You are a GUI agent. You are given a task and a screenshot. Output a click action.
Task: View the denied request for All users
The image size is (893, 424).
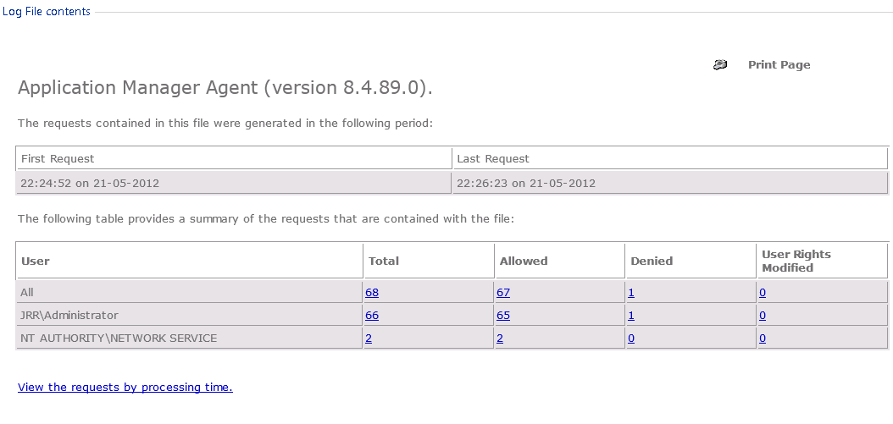(x=631, y=293)
